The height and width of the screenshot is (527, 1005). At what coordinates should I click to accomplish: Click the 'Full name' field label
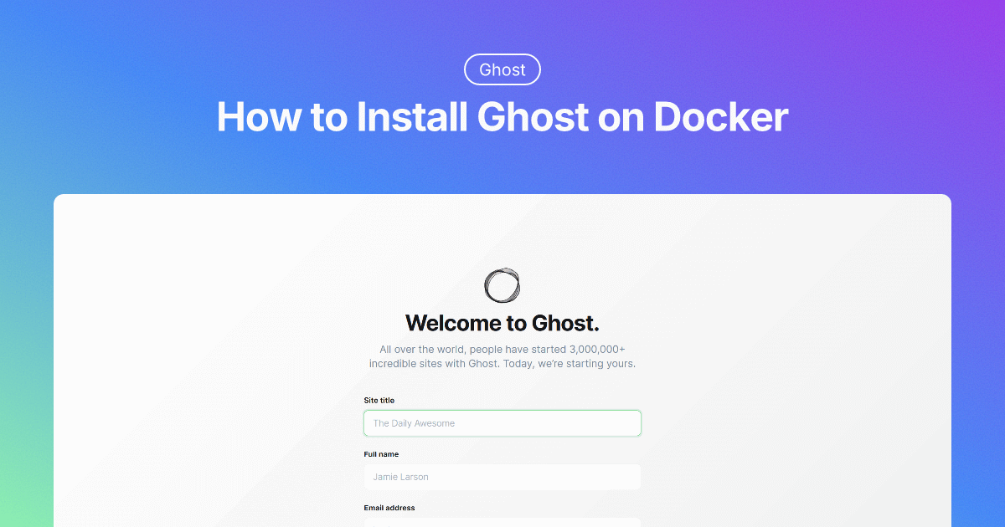381,454
